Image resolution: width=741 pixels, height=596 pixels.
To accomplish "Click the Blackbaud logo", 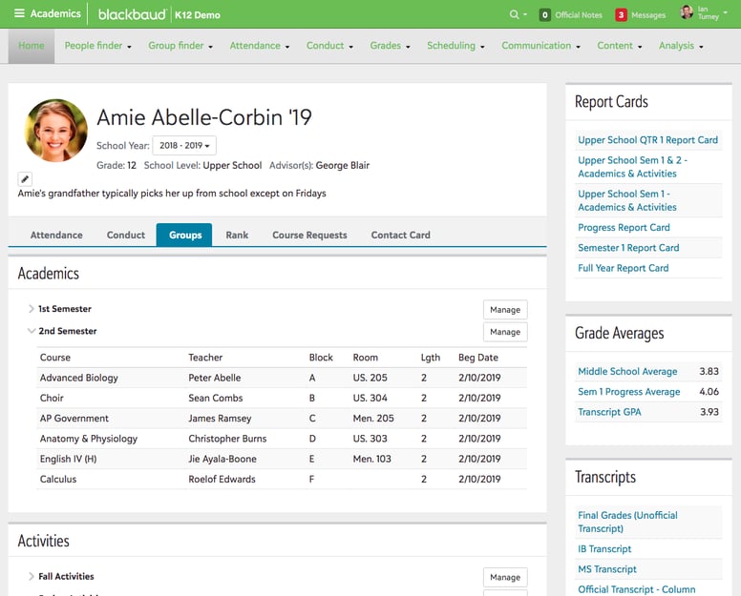I will pyautogui.click(x=132, y=14).
